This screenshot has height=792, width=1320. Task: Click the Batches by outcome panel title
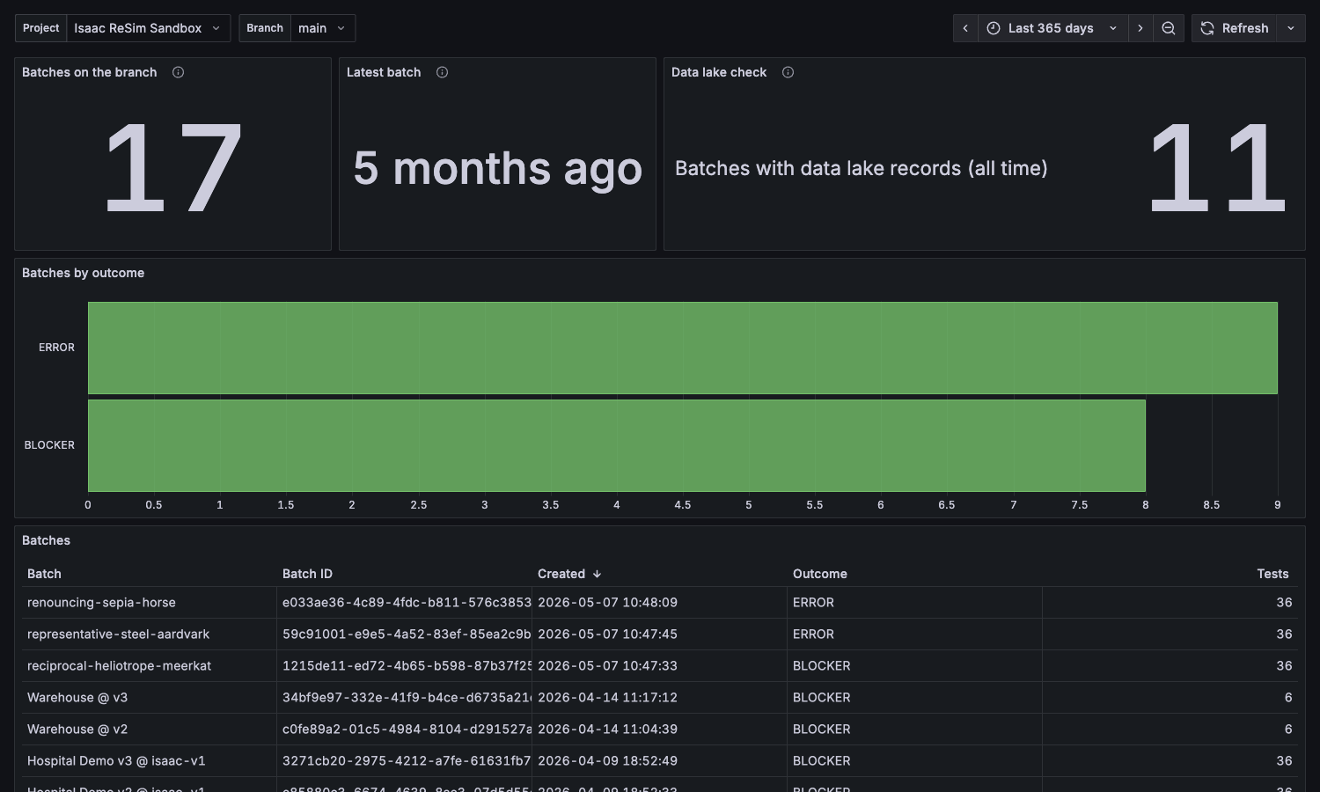pyautogui.click(x=83, y=273)
